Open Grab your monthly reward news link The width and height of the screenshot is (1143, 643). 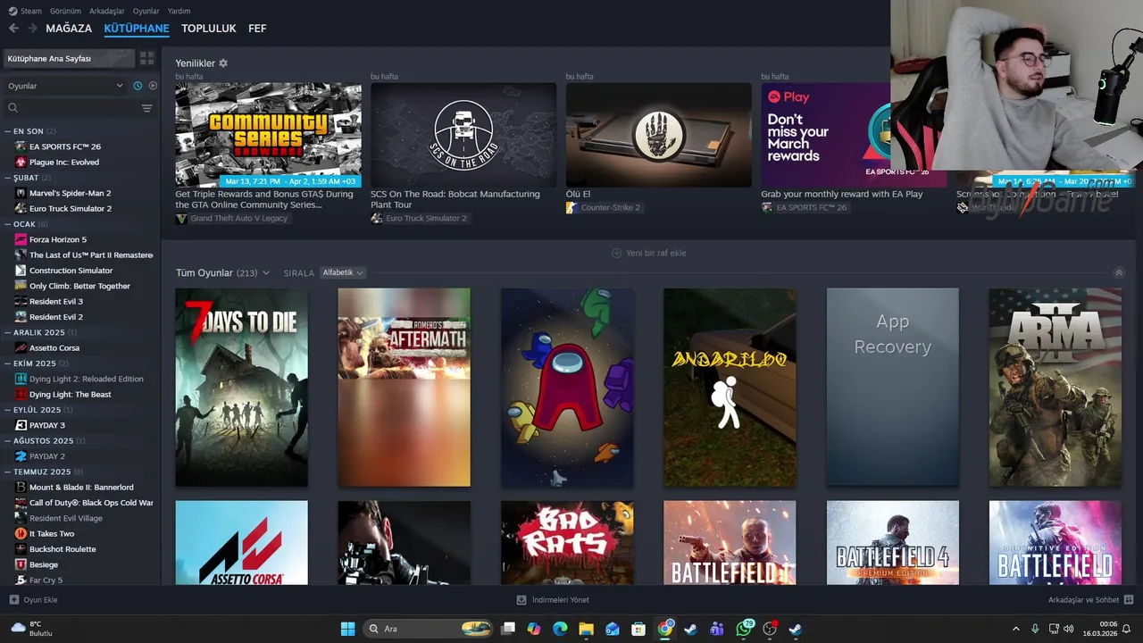tap(841, 194)
